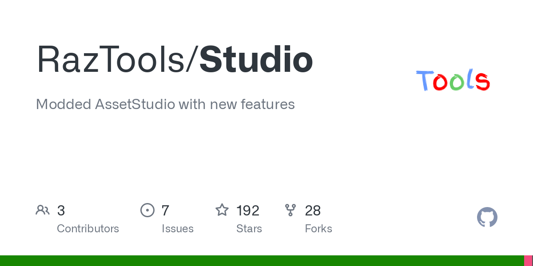Screen dimensions: 533x266
Task: Open the Issues label
Action: (x=178, y=229)
